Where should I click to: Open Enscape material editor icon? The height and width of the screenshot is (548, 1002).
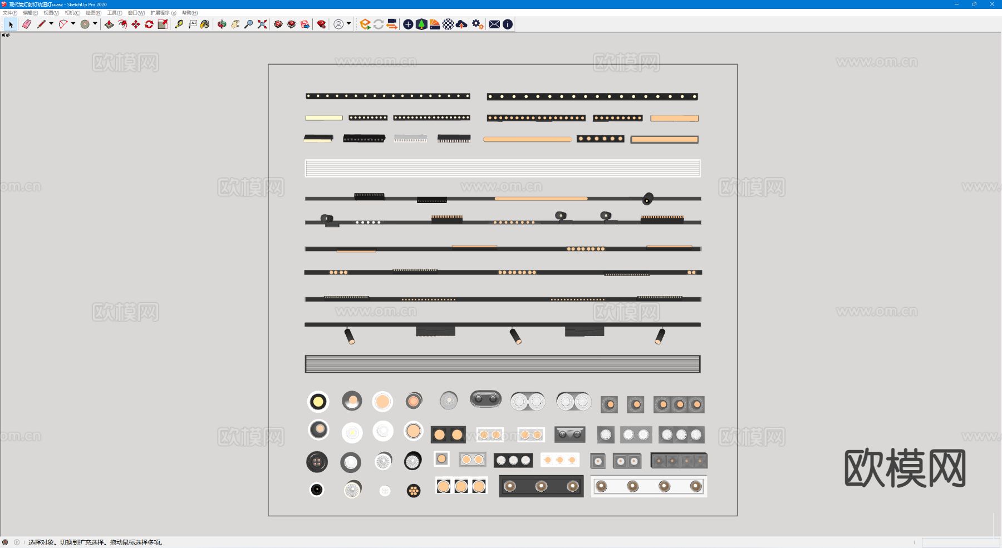(435, 24)
